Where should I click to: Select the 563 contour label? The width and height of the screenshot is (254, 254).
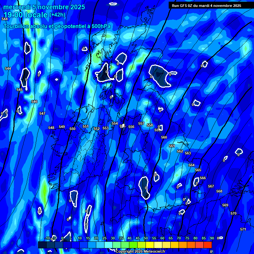[188, 153]
